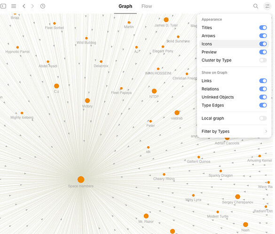
Task: Disable the Type Edges toggle
Action: tap(263, 105)
